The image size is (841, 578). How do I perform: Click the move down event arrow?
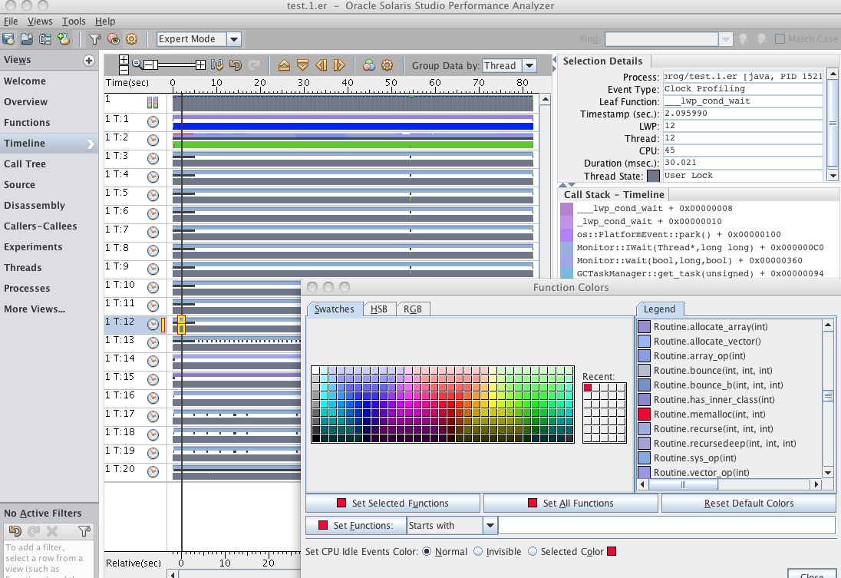[302, 65]
